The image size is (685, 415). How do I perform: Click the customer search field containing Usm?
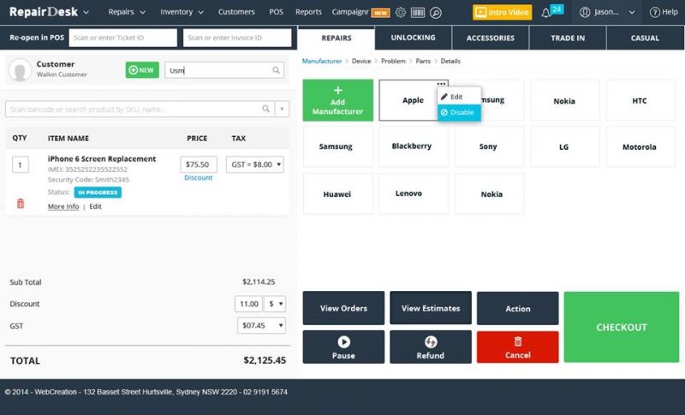pos(224,70)
